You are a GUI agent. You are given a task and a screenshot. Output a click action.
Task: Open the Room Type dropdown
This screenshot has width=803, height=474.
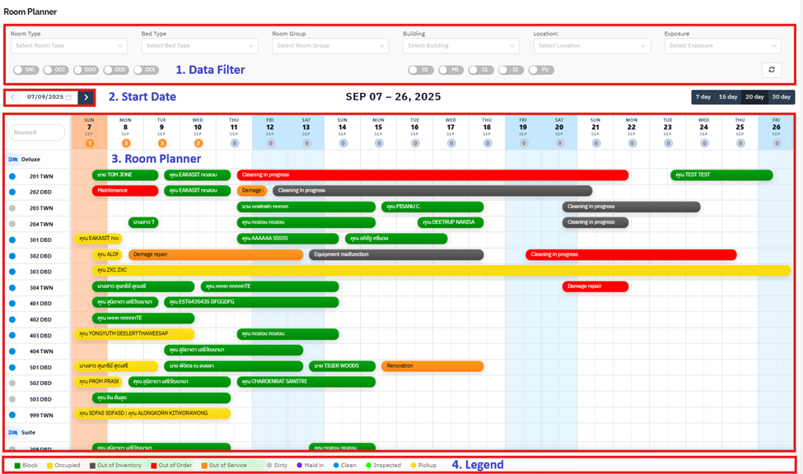click(68, 46)
